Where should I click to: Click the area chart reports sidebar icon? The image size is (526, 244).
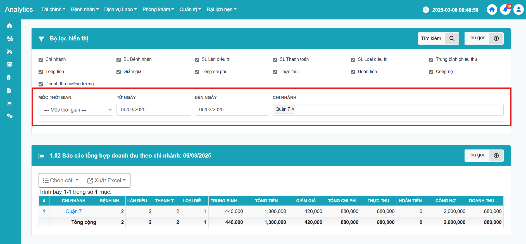coord(9,103)
